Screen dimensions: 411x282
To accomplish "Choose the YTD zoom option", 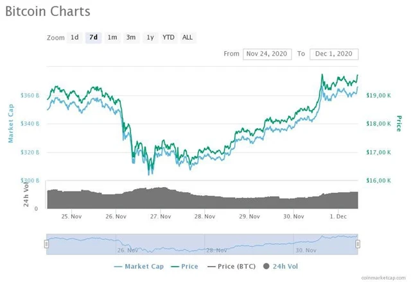I will 168,37.
